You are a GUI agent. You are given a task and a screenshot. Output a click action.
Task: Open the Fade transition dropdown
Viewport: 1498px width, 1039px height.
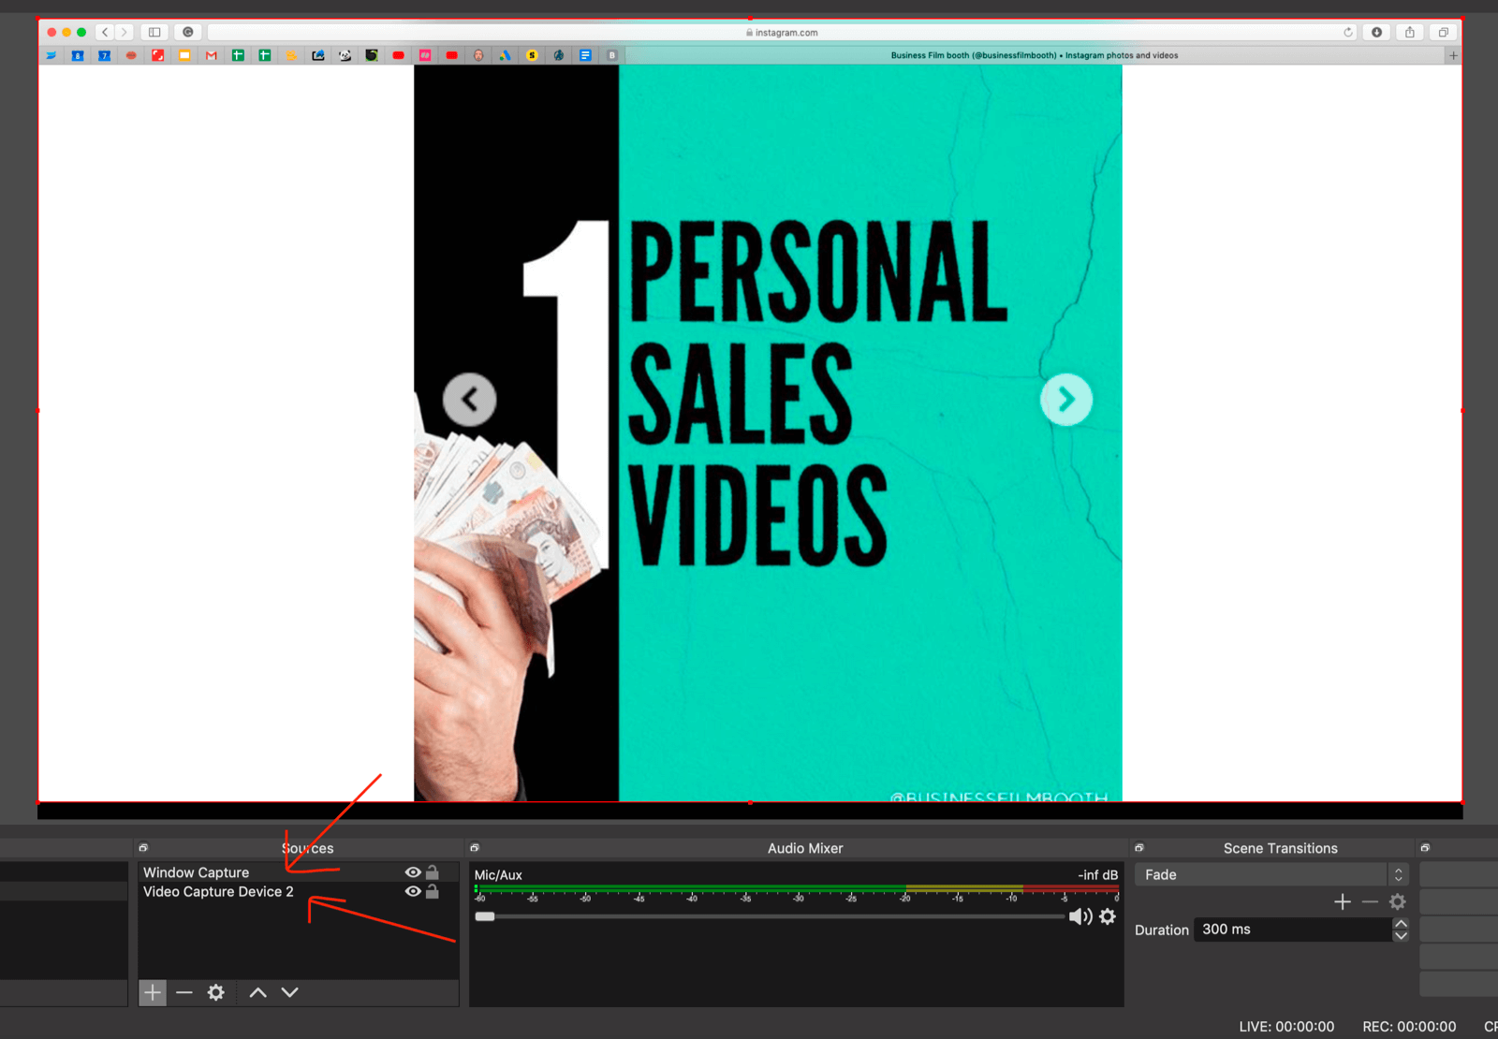[1271, 875]
